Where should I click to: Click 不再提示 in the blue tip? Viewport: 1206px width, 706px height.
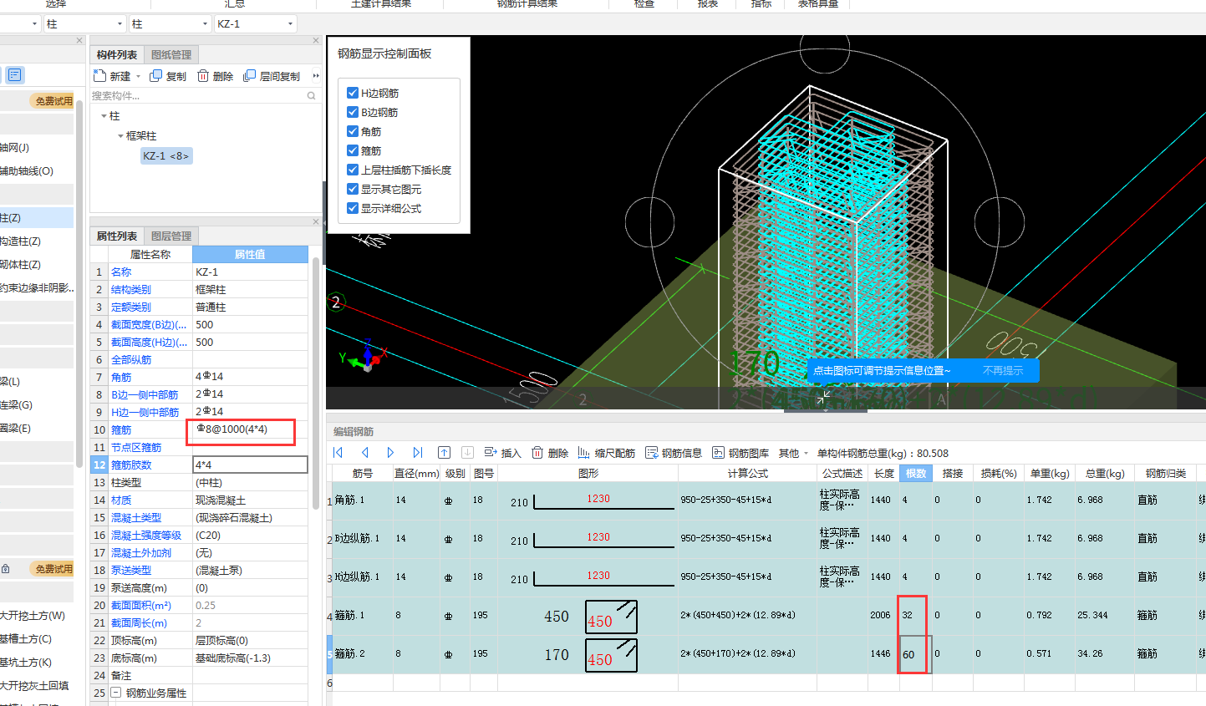pos(1003,371)
